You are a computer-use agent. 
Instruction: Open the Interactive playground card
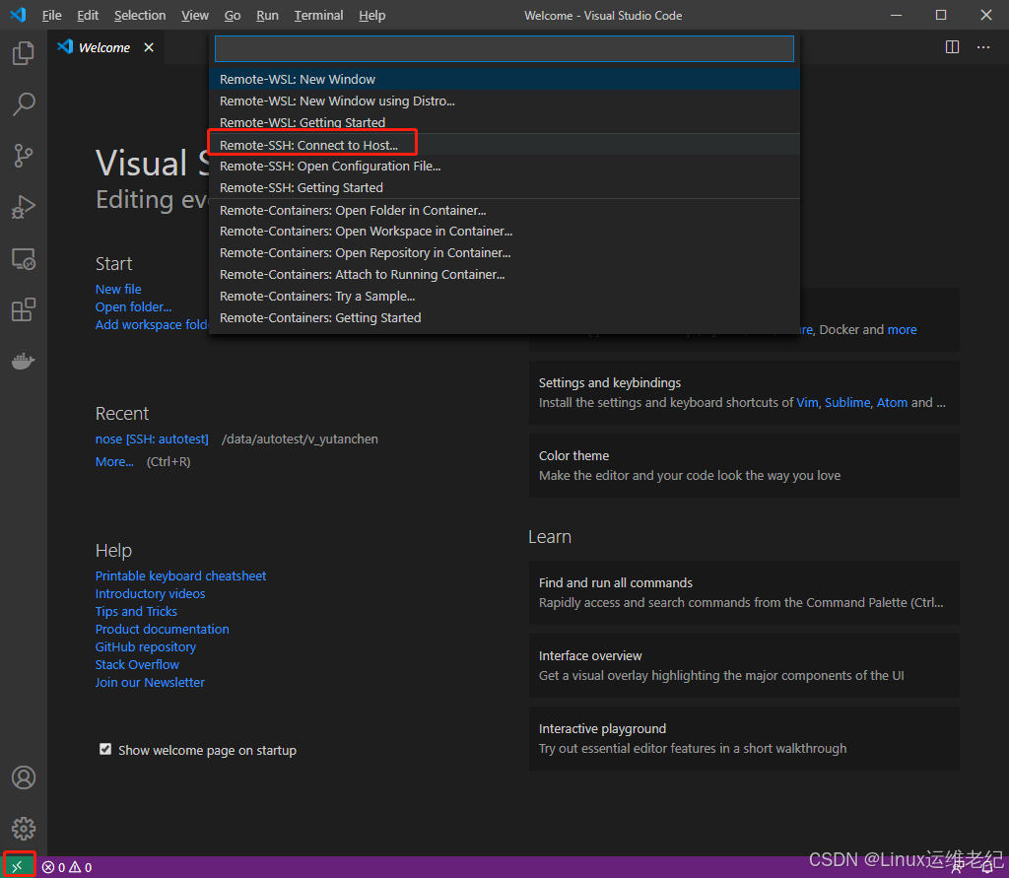pos(744,738)
